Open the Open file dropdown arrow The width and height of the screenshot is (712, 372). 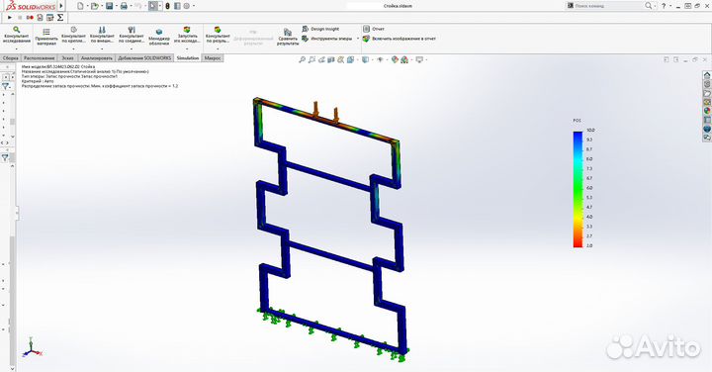tap(101, 6)
